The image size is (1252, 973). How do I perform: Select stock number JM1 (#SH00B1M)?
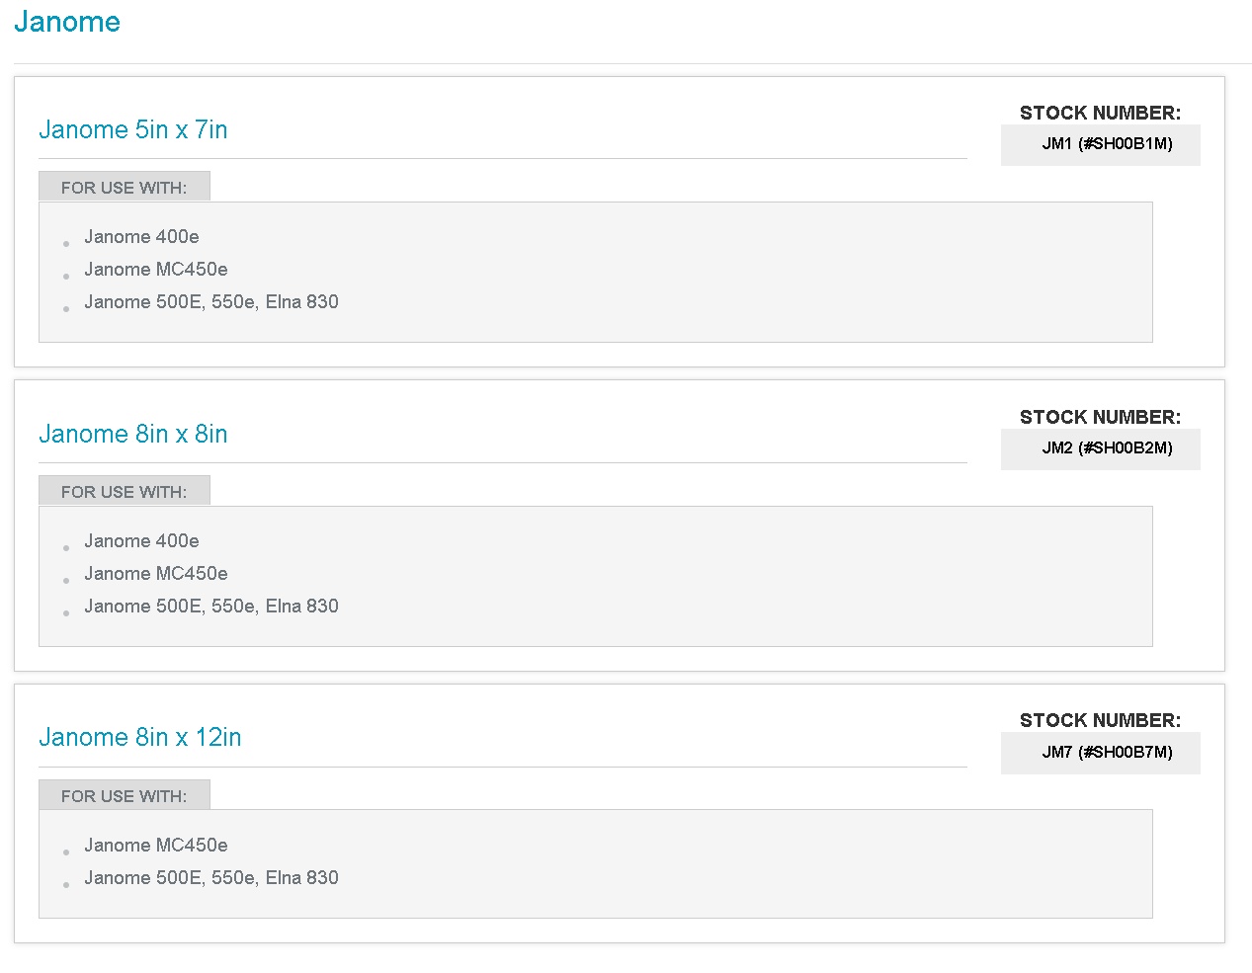click(x=1107, y=144)
